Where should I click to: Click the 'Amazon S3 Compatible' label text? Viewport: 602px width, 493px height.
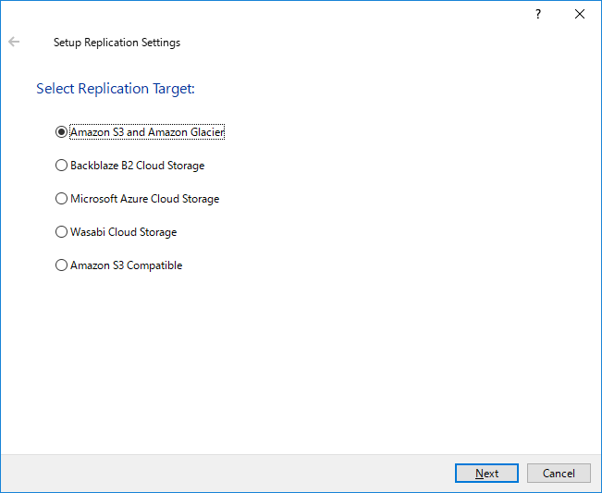coord(127,265)
